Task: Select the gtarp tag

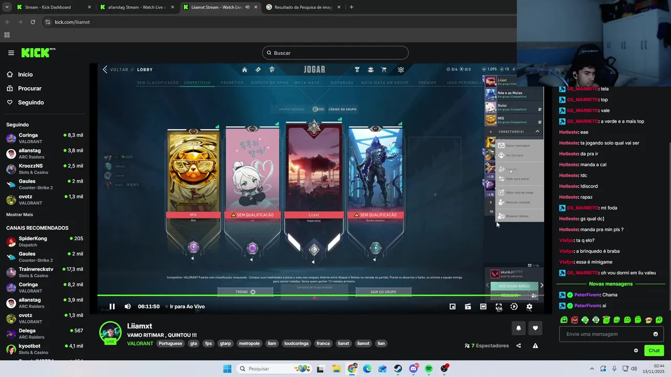Action: click(225, 343)
